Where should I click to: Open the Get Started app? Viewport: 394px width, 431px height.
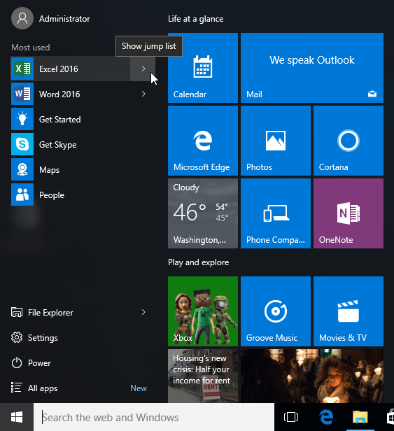[x=83, y=119]
